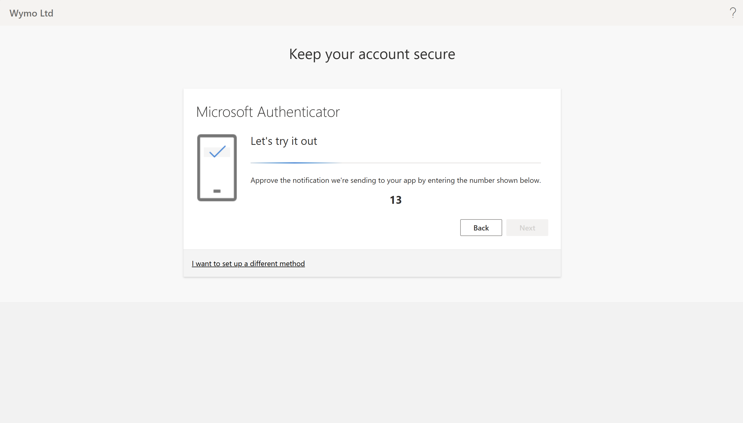Click the Wymo Ltd organization name
The height and width of the screenshot is (423, 743).
click(x=31, y=13)
